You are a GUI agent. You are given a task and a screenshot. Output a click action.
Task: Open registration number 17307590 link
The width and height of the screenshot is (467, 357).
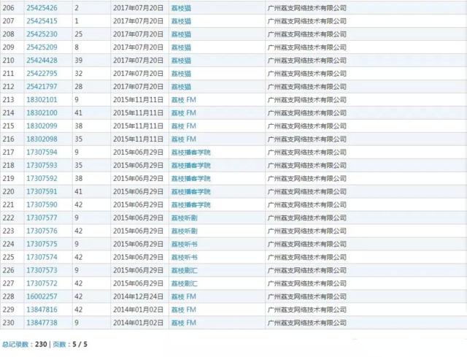[x=42, y=204]
